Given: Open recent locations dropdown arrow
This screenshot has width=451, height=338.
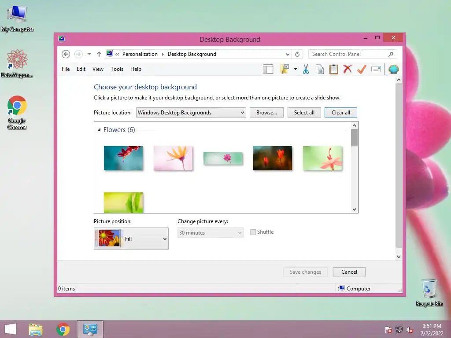Looking at the screenshot, I should click(x=89, y=54).
